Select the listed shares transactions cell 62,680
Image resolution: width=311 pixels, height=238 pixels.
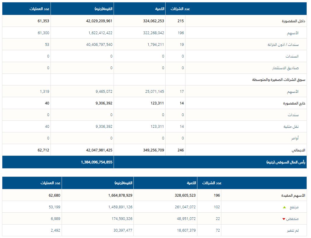pyautogui.click(x=55, y=195)
